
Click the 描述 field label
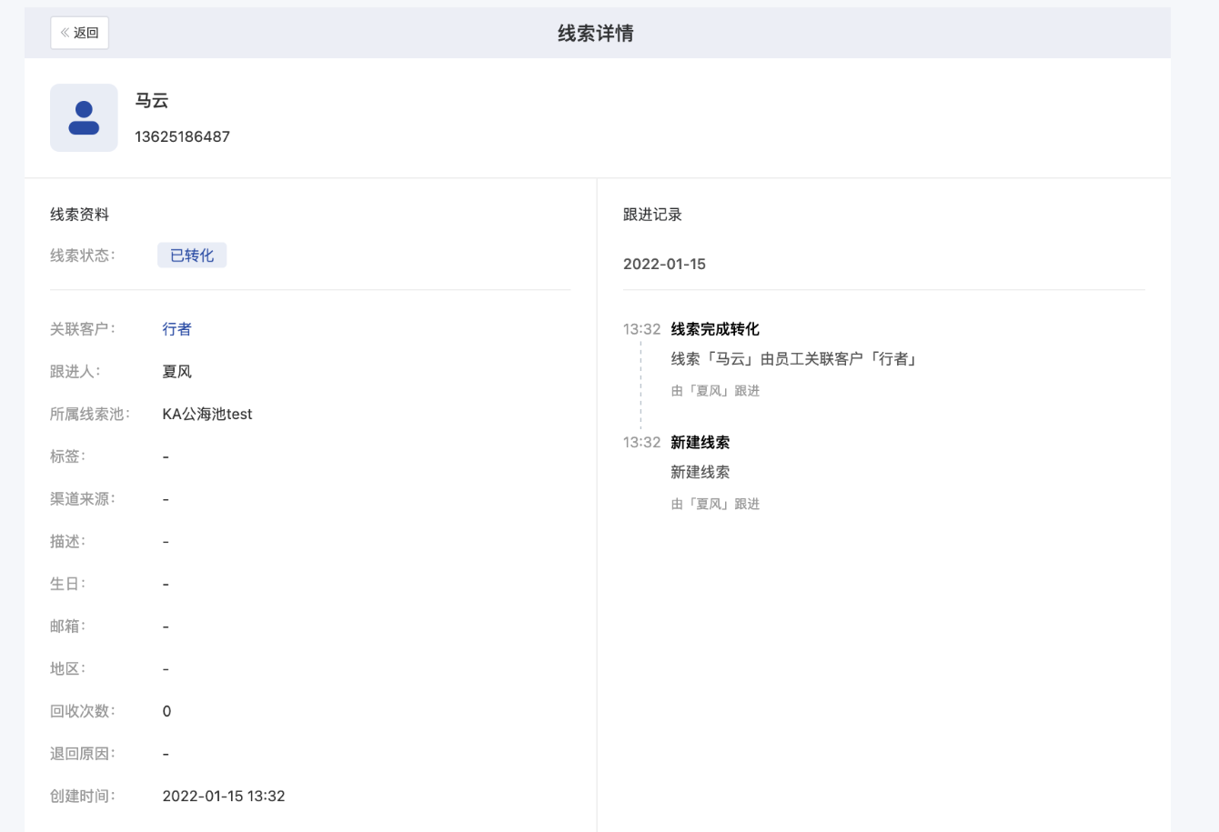tap(68, 542)
